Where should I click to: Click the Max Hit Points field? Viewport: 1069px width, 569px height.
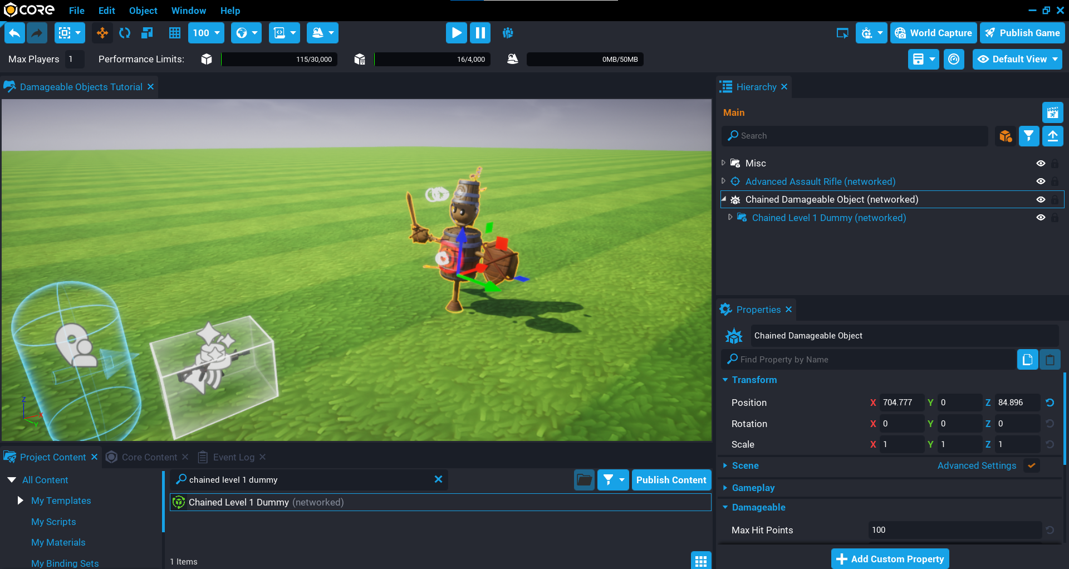(x=954, y=530)
